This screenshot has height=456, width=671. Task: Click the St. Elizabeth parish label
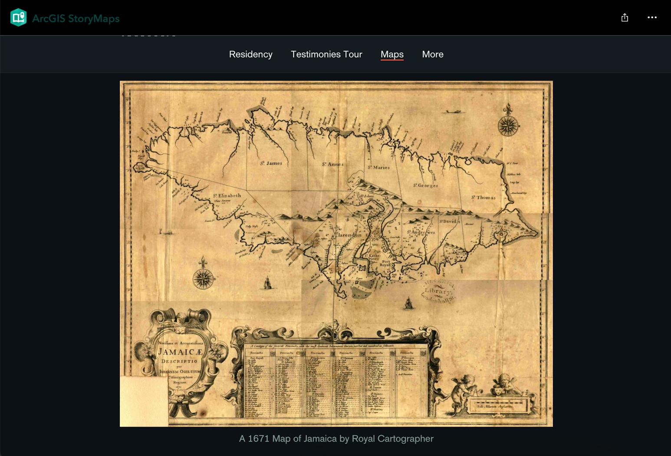(x=227, y=196)
